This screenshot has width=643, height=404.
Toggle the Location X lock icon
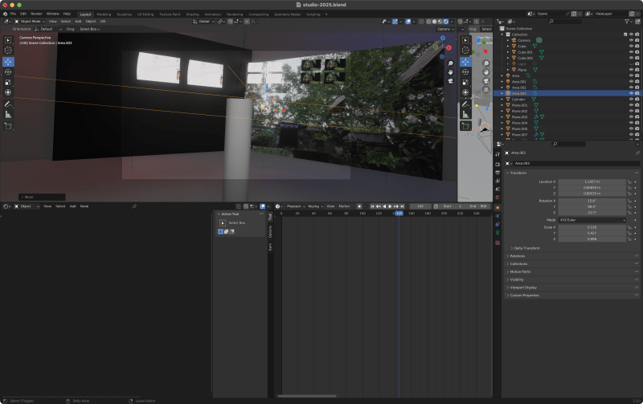click(x=629, y=182)
